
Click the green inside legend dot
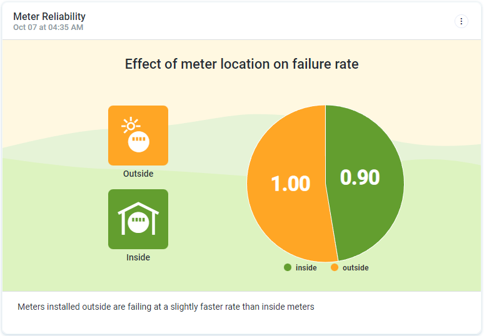288,267
